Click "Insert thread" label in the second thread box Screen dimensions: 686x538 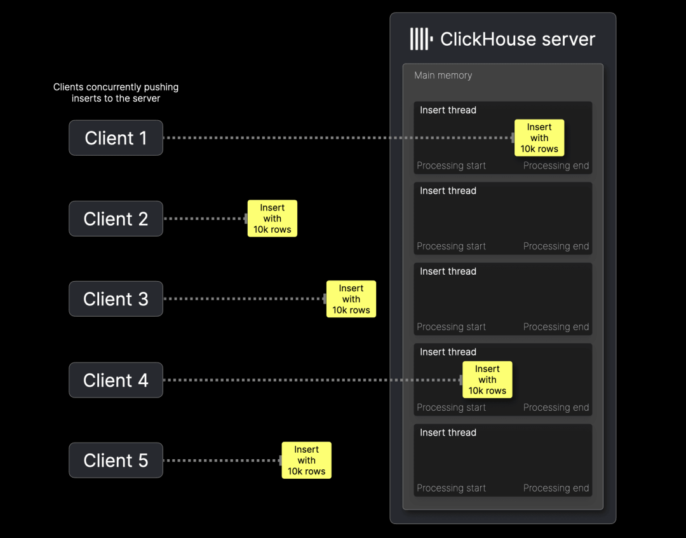tap(448, 191)
